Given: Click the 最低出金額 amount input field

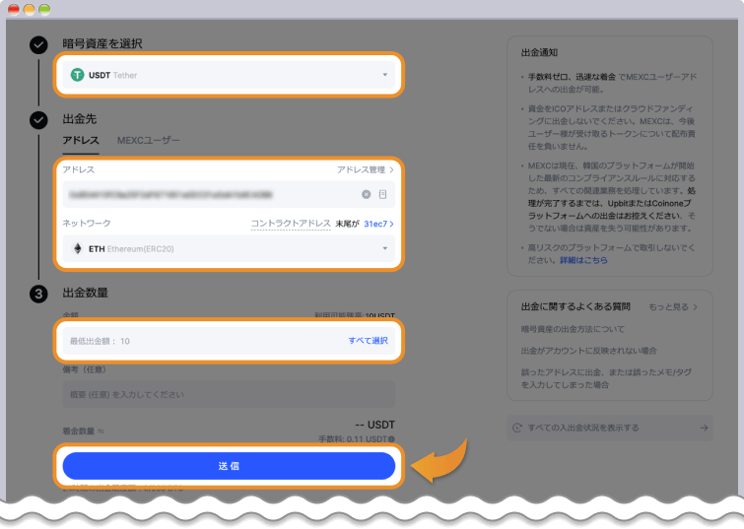Looking at the screenshot, I should pos(229,341).
